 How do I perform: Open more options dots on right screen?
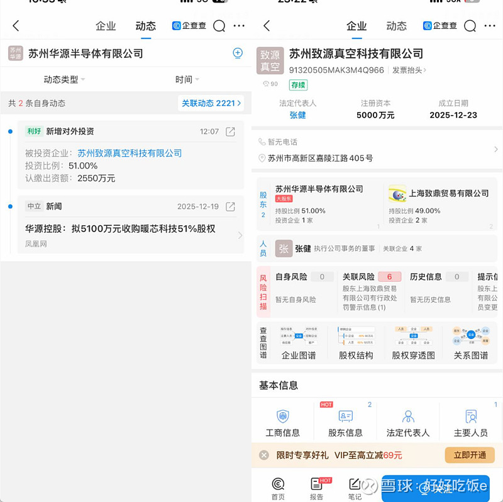tap(490, 26)
